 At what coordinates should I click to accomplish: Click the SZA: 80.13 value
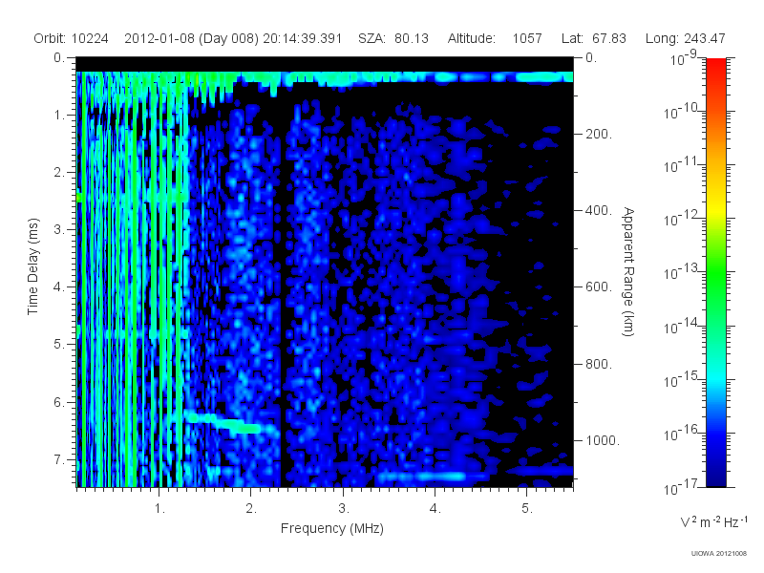click(393, 38)
